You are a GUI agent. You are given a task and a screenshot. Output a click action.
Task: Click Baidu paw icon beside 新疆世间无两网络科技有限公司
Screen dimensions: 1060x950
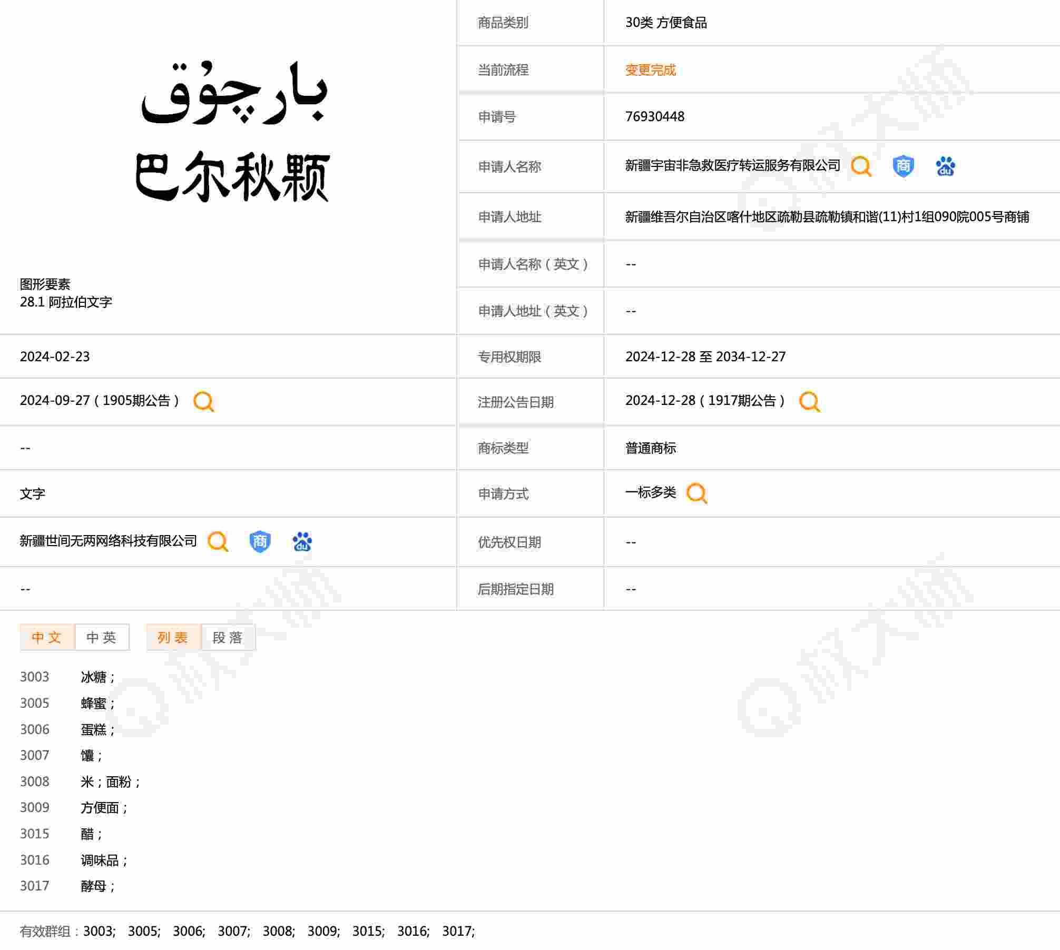(x=302, y=541)
